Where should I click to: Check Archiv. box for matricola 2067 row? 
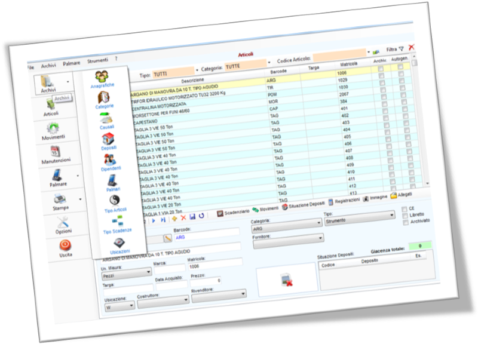click(x=383, y=90)
